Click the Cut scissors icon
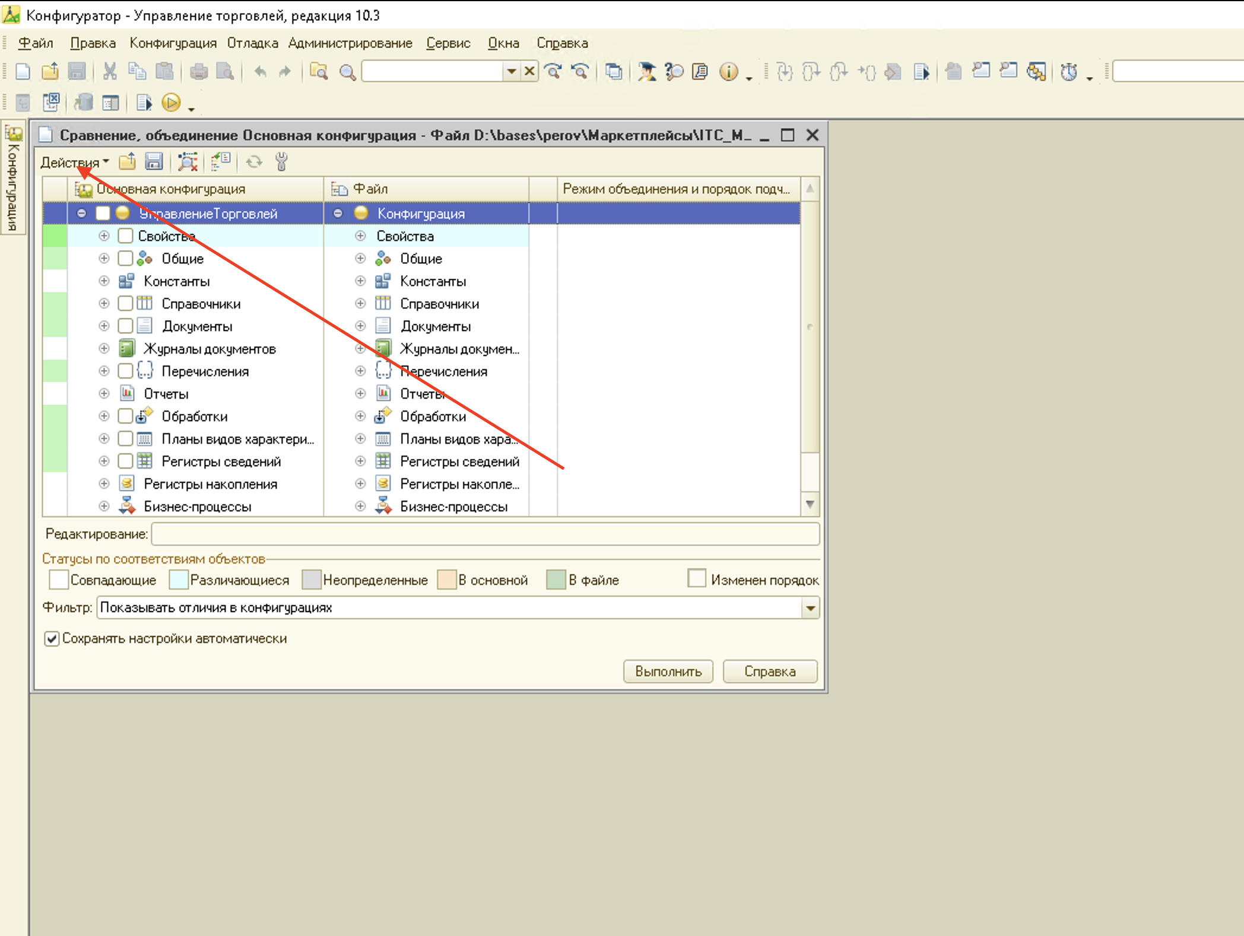1244x936 pixels. tap(109, 72)
